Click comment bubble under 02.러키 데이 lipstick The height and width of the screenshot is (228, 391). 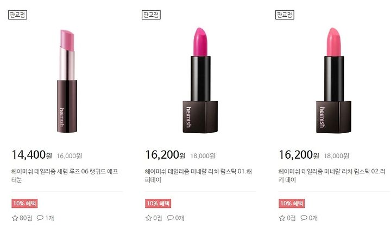click(x=304, y=218)
